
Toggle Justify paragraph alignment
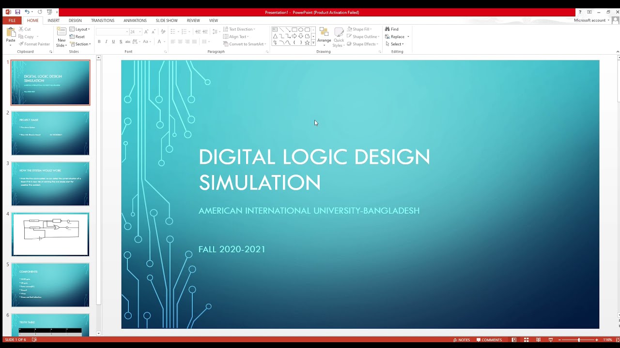click(195, 42)
